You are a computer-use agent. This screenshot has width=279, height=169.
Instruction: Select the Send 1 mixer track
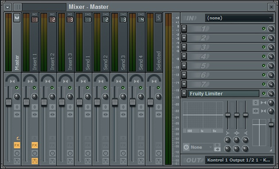click(x=83, y=42)
